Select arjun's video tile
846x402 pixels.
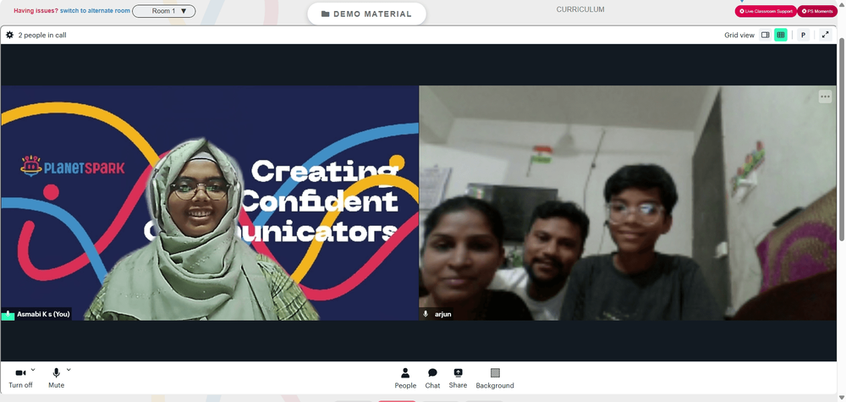(x=628, y=203)
